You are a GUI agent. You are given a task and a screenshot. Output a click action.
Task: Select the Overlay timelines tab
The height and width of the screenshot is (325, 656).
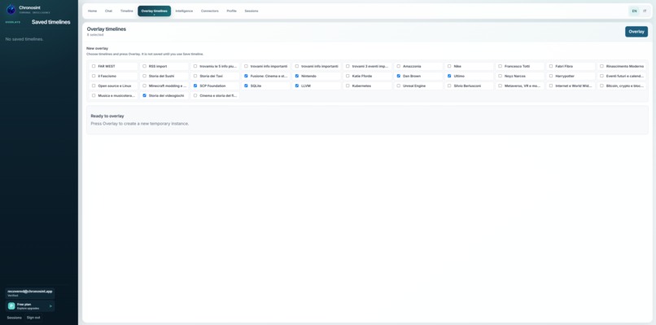coord(154,11)
